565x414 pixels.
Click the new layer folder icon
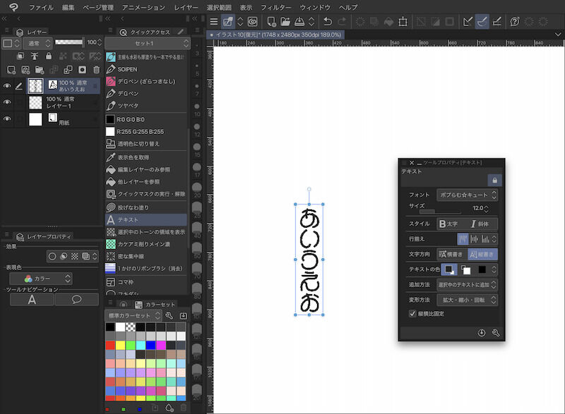pyautogui.click(x=40, y=69)
